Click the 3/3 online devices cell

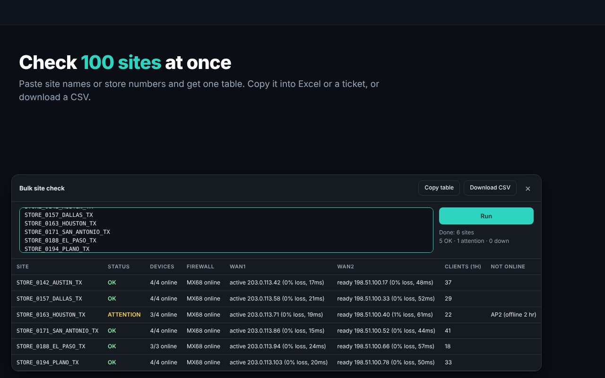164,346
